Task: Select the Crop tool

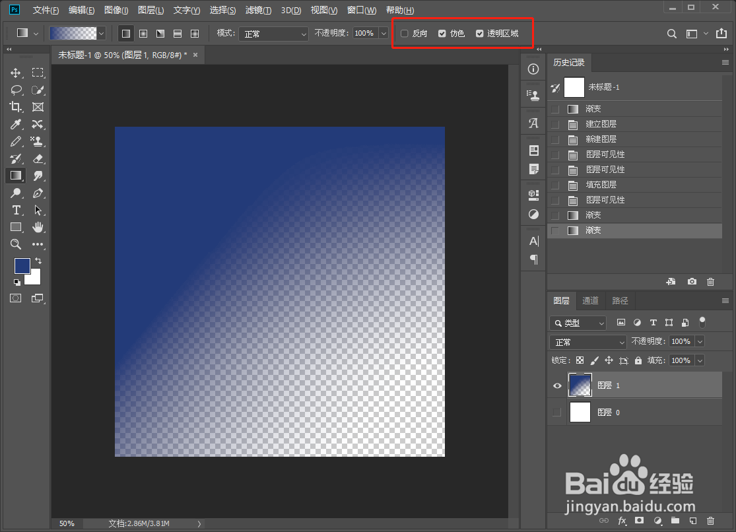Action: tap(15, 107)
